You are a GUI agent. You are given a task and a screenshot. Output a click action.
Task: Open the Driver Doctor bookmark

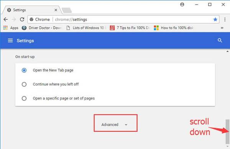pyautogui.click(x=42, y=28)
